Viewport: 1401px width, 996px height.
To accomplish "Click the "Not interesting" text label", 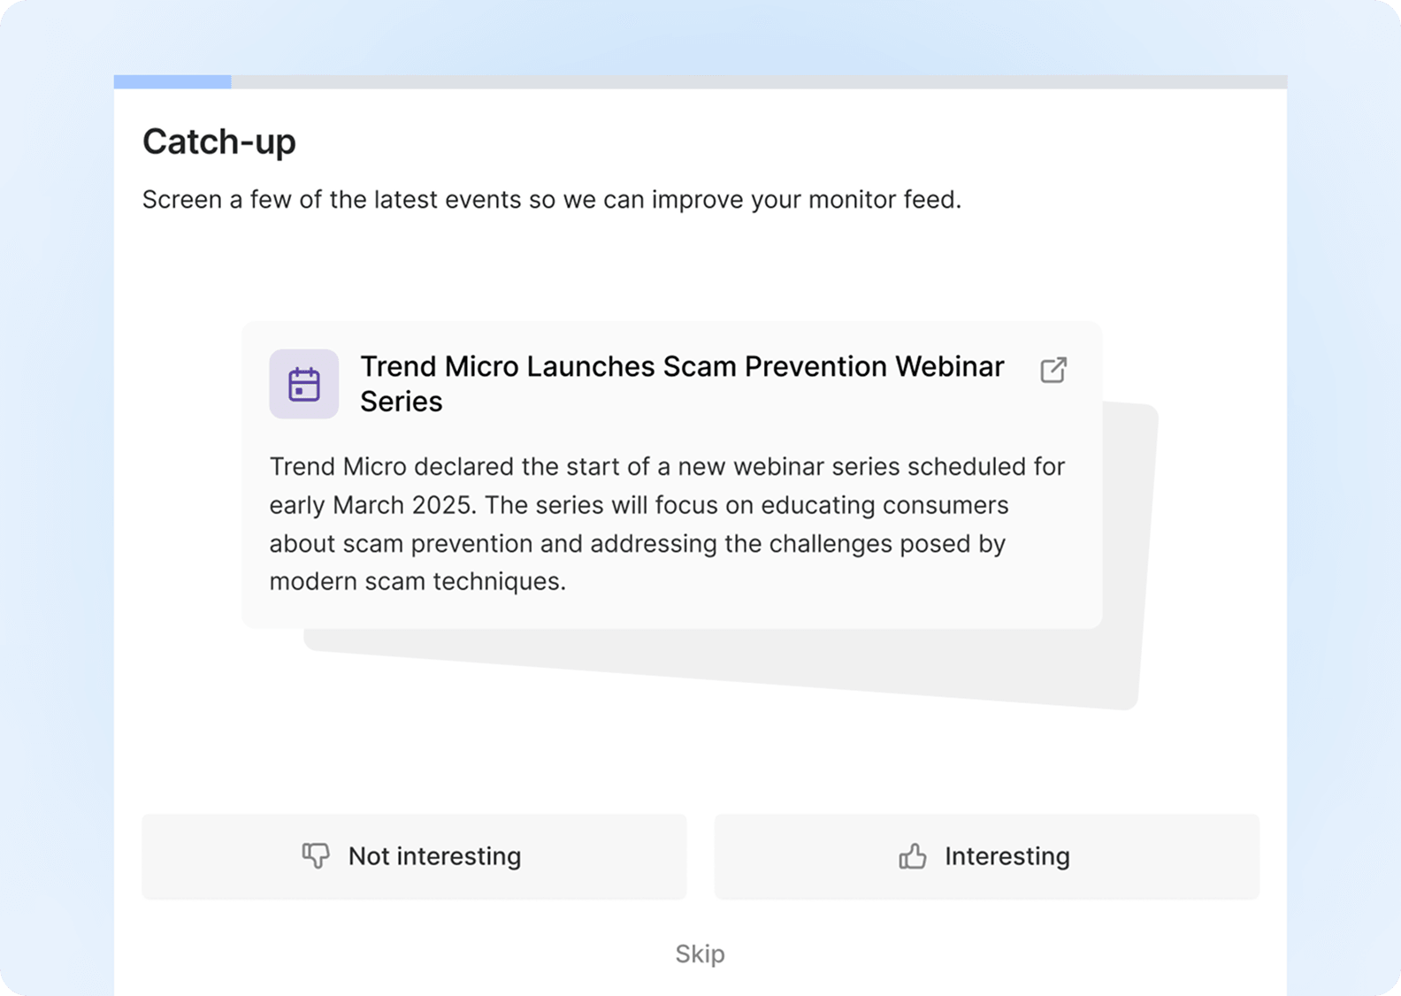I will (434, 856).
